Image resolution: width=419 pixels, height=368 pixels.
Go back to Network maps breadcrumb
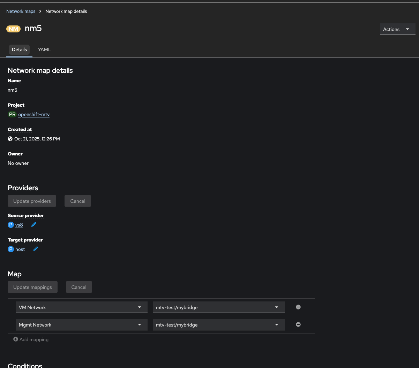click(x=21, y=11)
